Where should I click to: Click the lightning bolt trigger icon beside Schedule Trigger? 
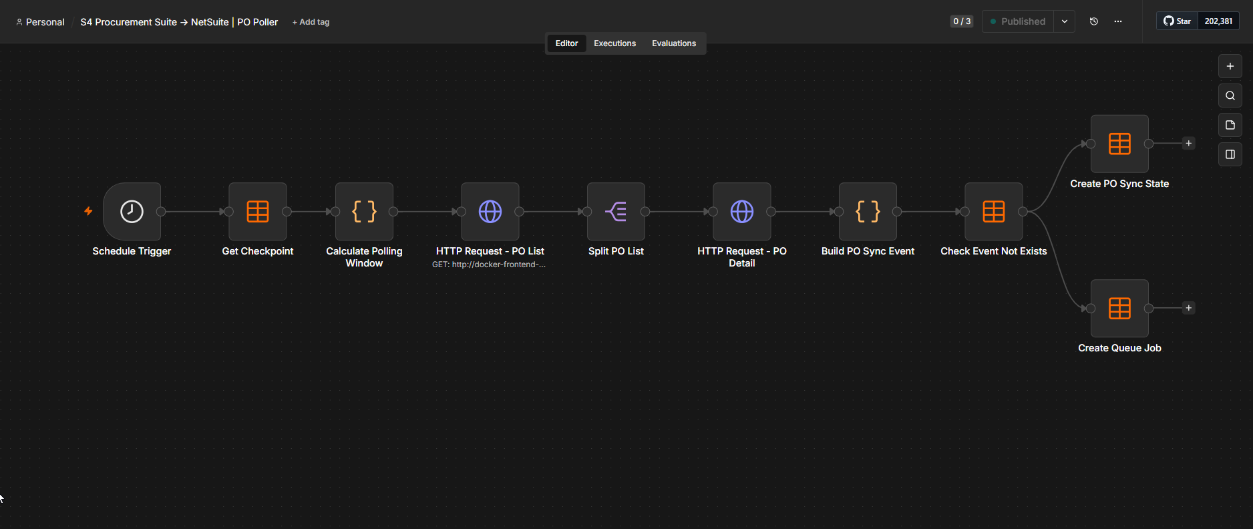[x=88, y=211]
